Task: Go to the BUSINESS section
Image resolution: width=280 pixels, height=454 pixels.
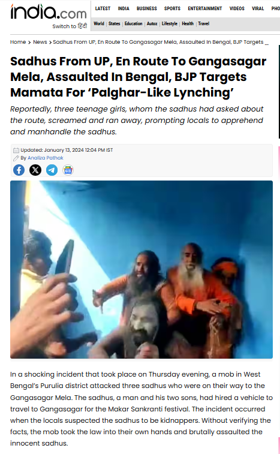Action: 147,8
